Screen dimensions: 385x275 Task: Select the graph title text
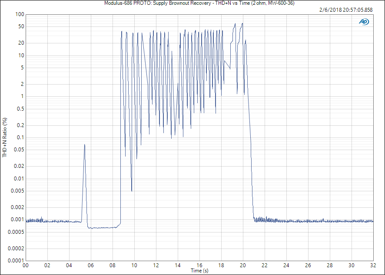(199, 3)
